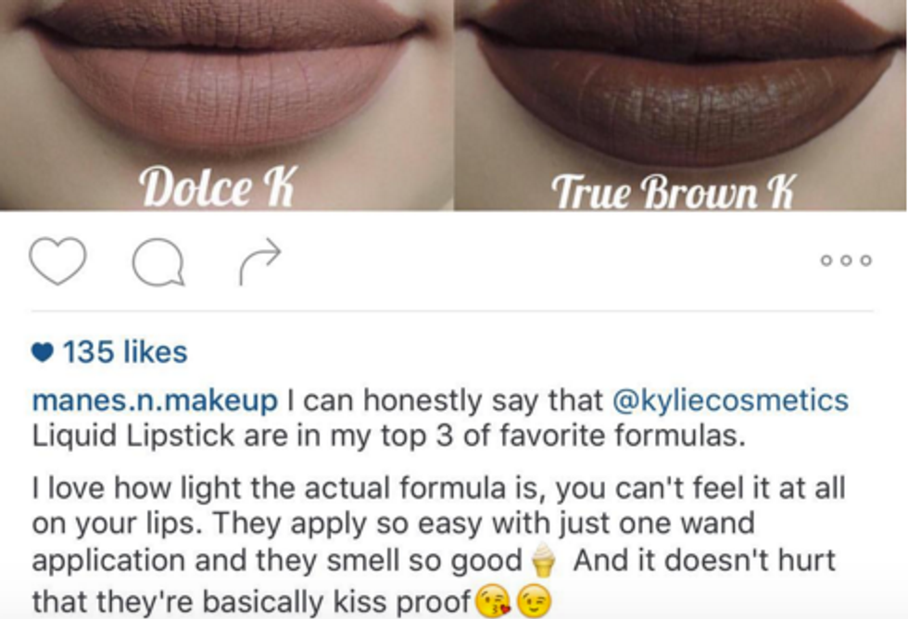Open comments via the speech bubble icon
908x619 pixels.
click(x=158, y=262)
